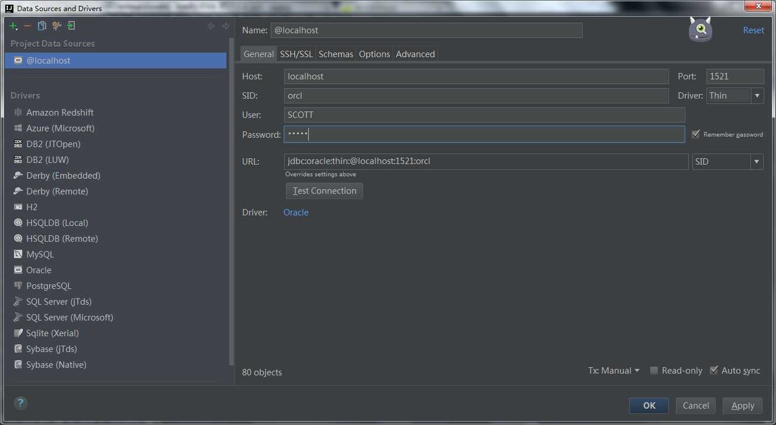Close the Data Sources and Drivers dialog

[758, 6]
